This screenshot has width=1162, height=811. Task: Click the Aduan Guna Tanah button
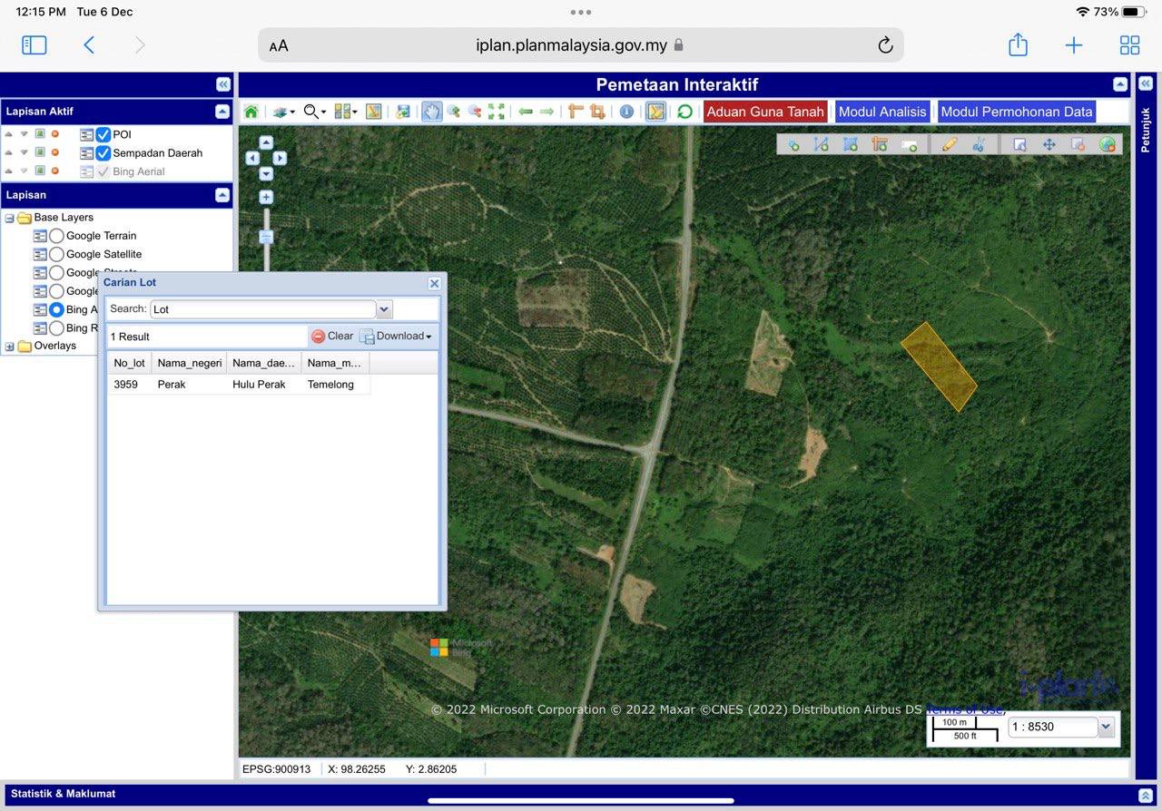click(764, 112)
